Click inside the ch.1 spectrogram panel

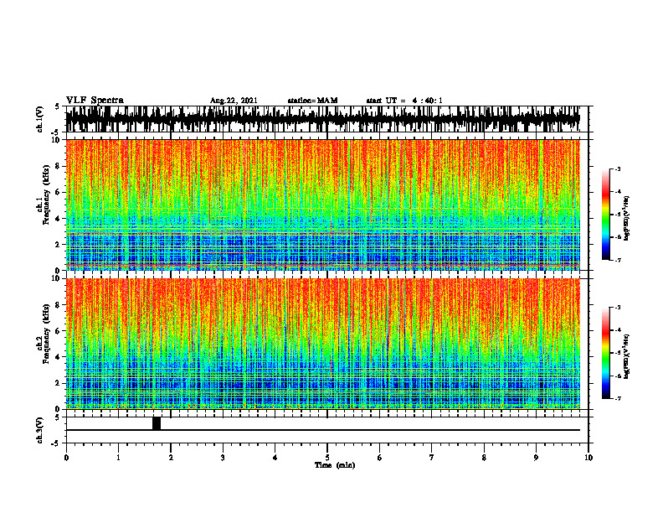point(322,205)
